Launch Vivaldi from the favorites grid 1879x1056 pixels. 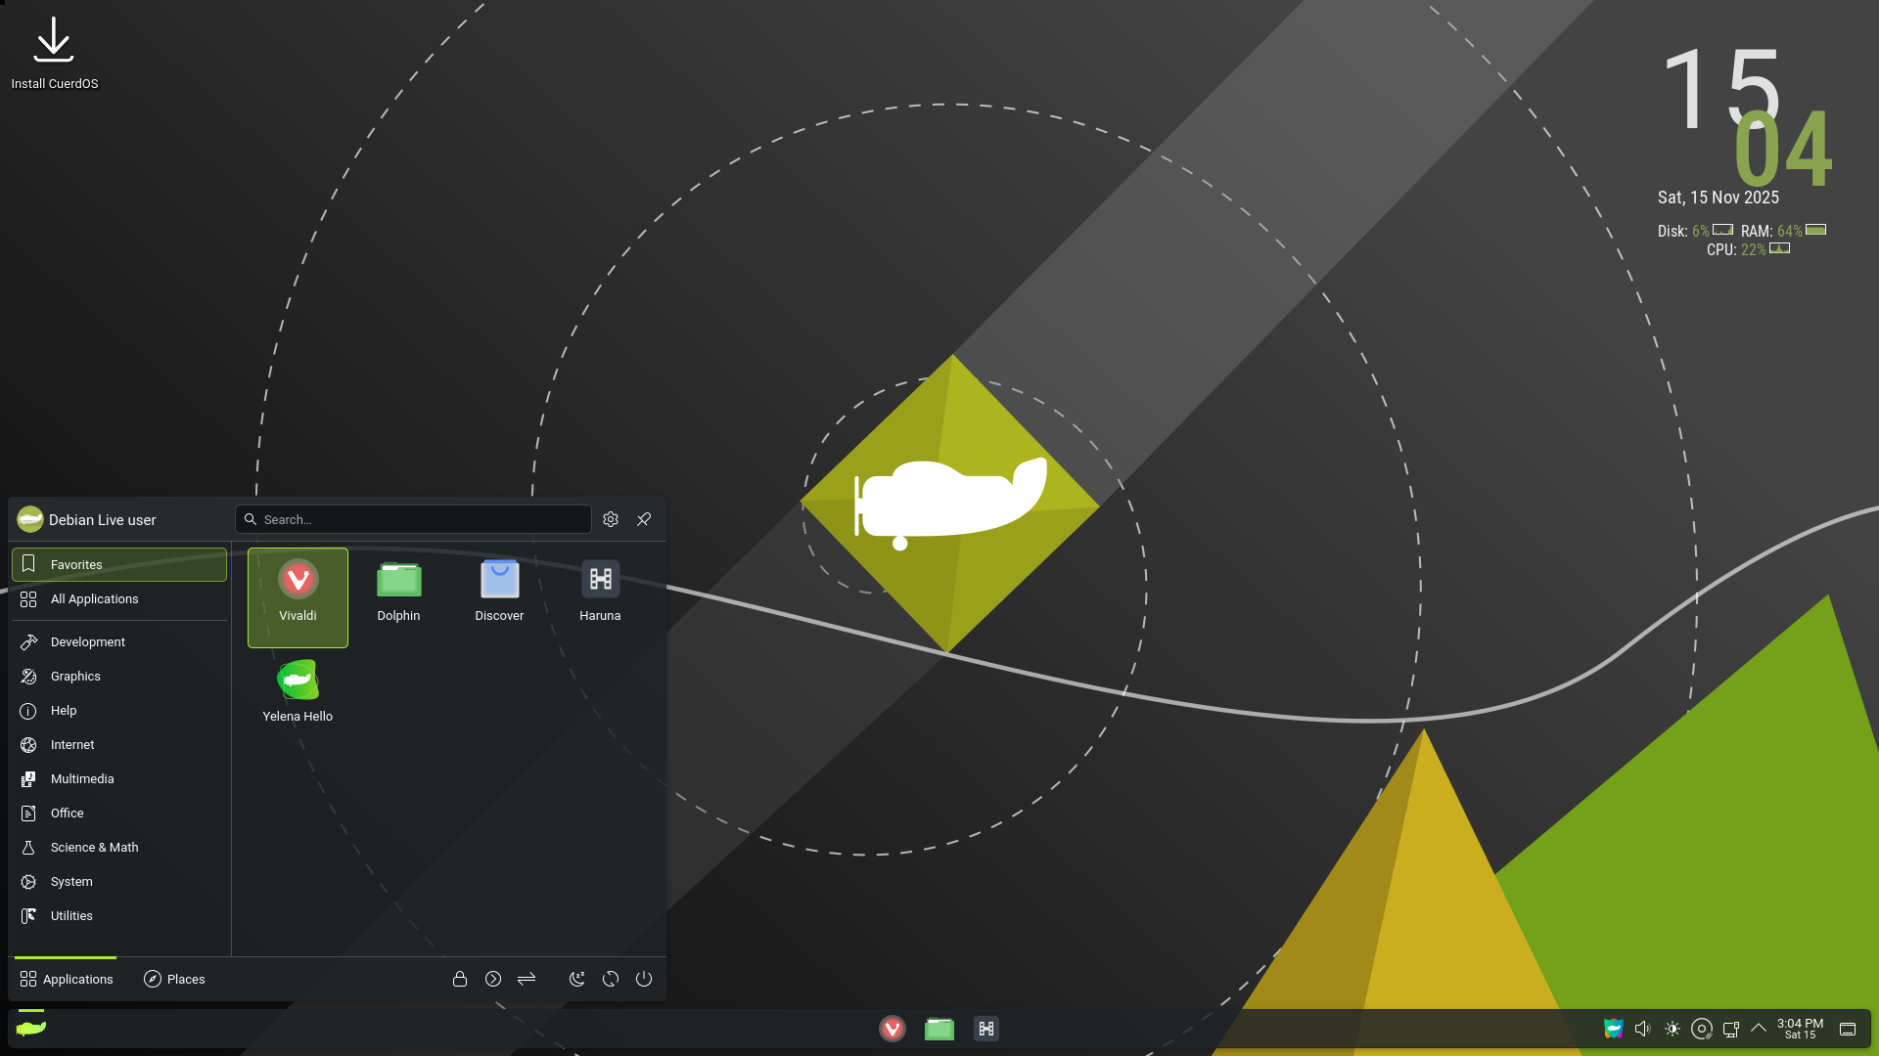pyautogui.click(x=298, y=592)
